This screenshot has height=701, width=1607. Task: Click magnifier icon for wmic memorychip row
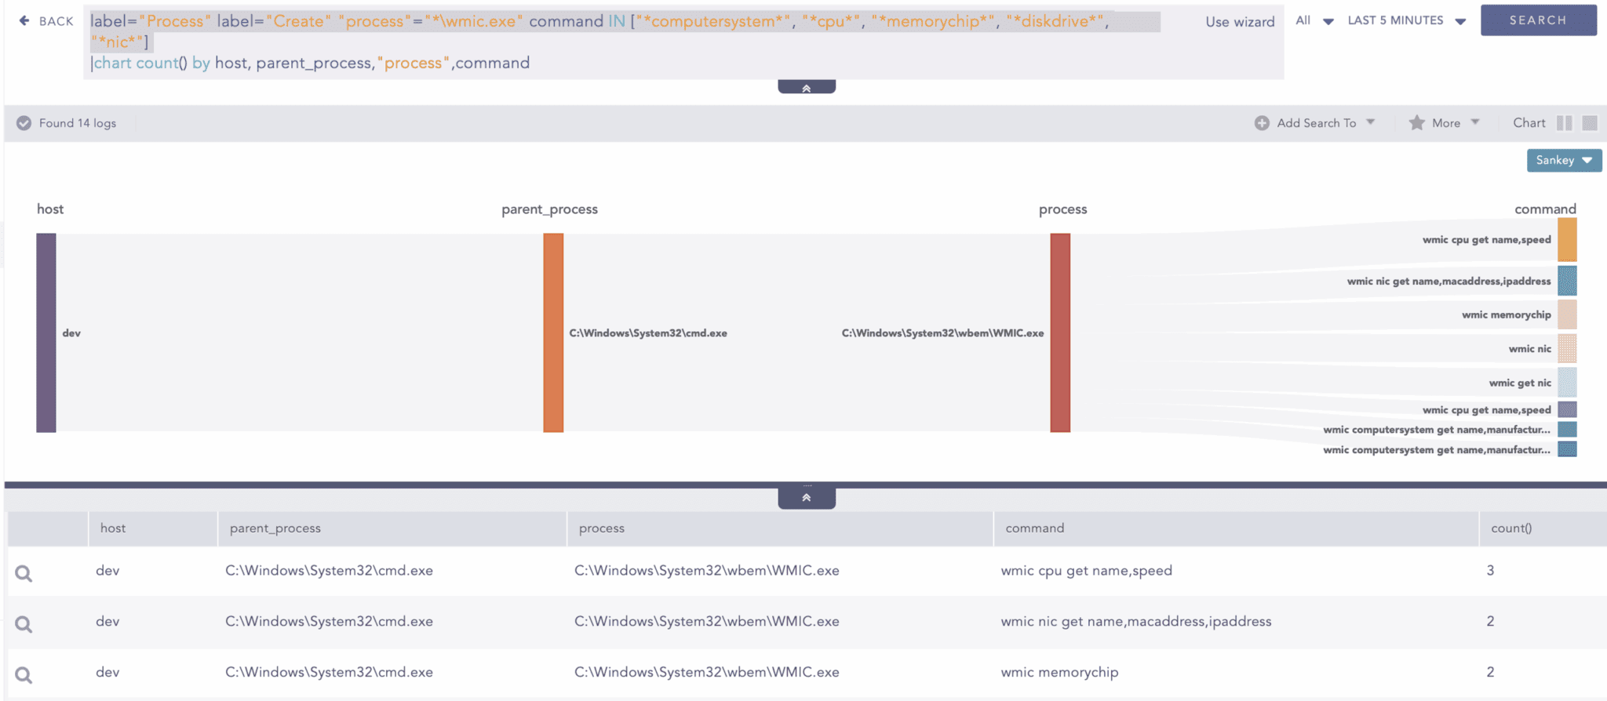(24, 674)
